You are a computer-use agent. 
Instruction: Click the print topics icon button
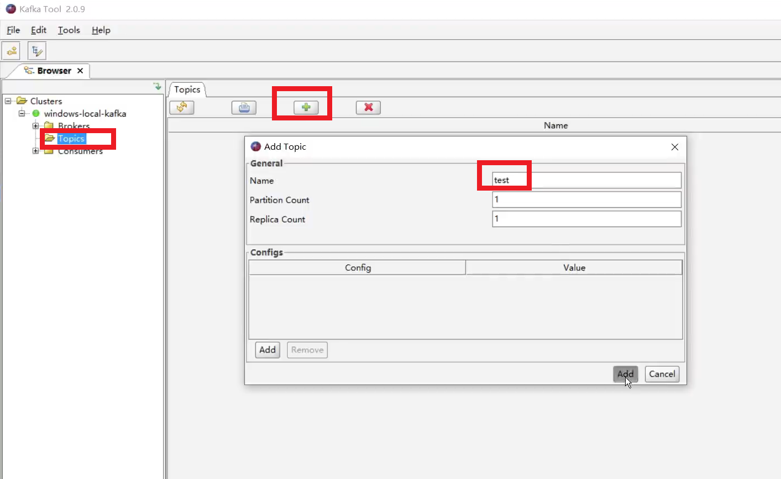click(244, 107)
